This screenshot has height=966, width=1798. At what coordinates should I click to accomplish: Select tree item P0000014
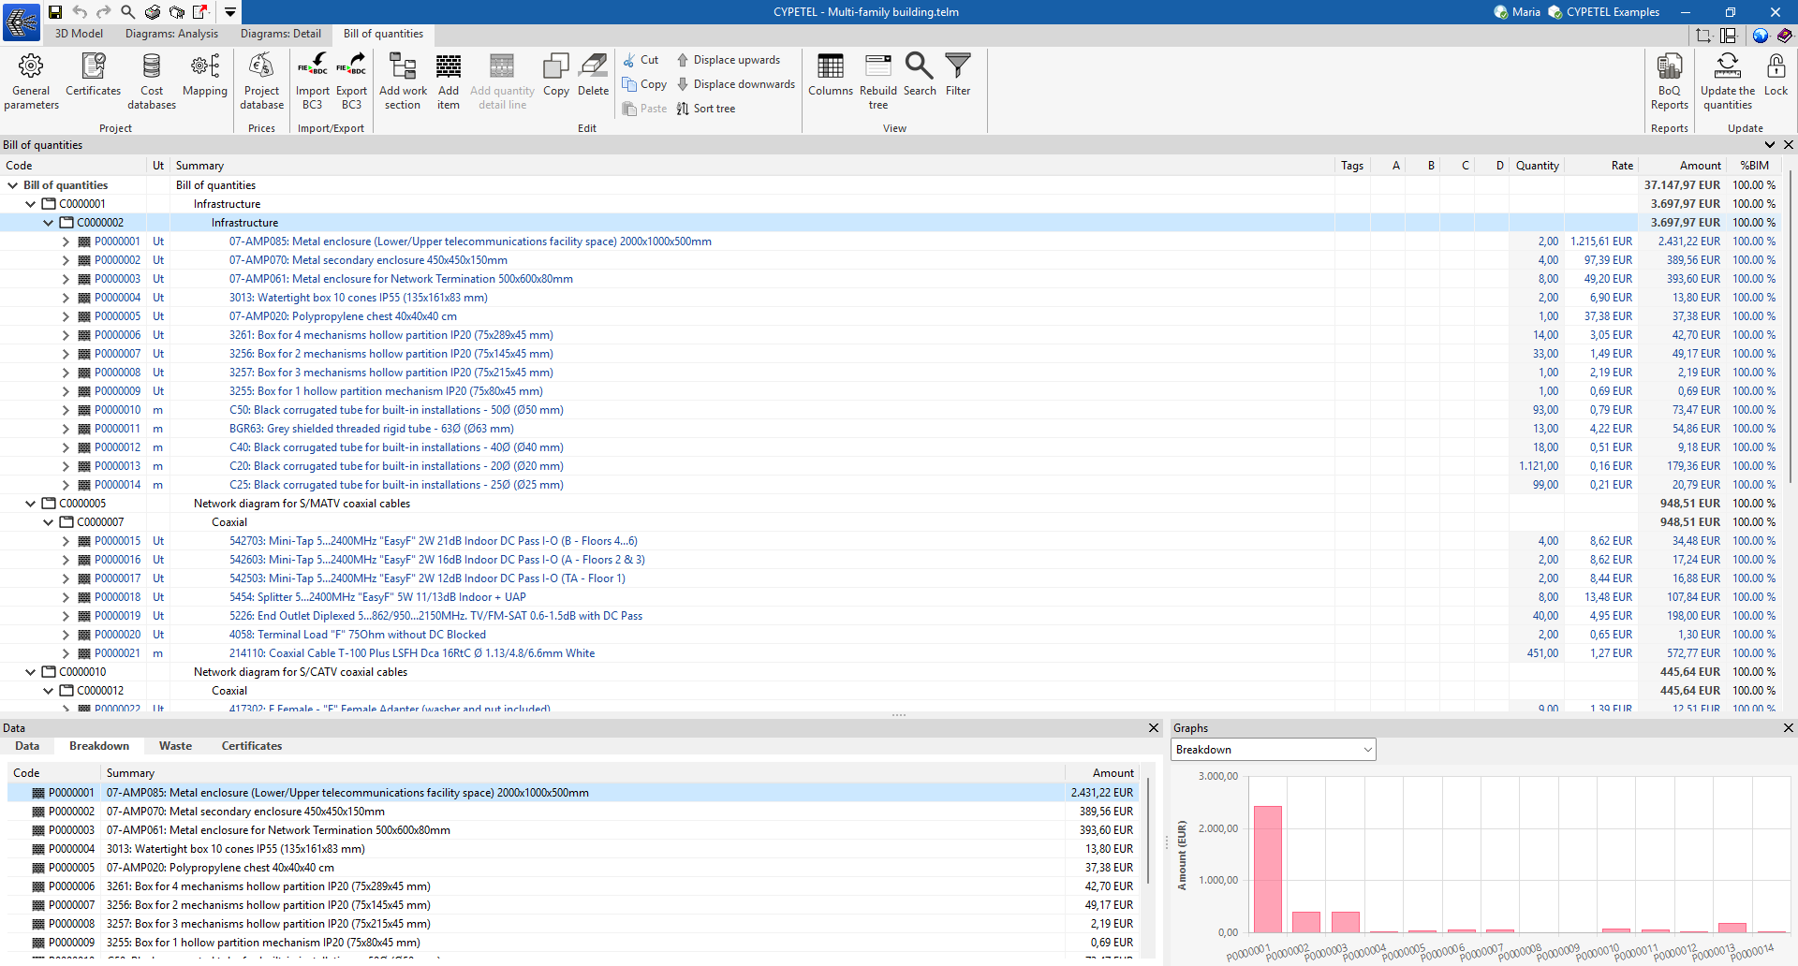coord(117,485)
